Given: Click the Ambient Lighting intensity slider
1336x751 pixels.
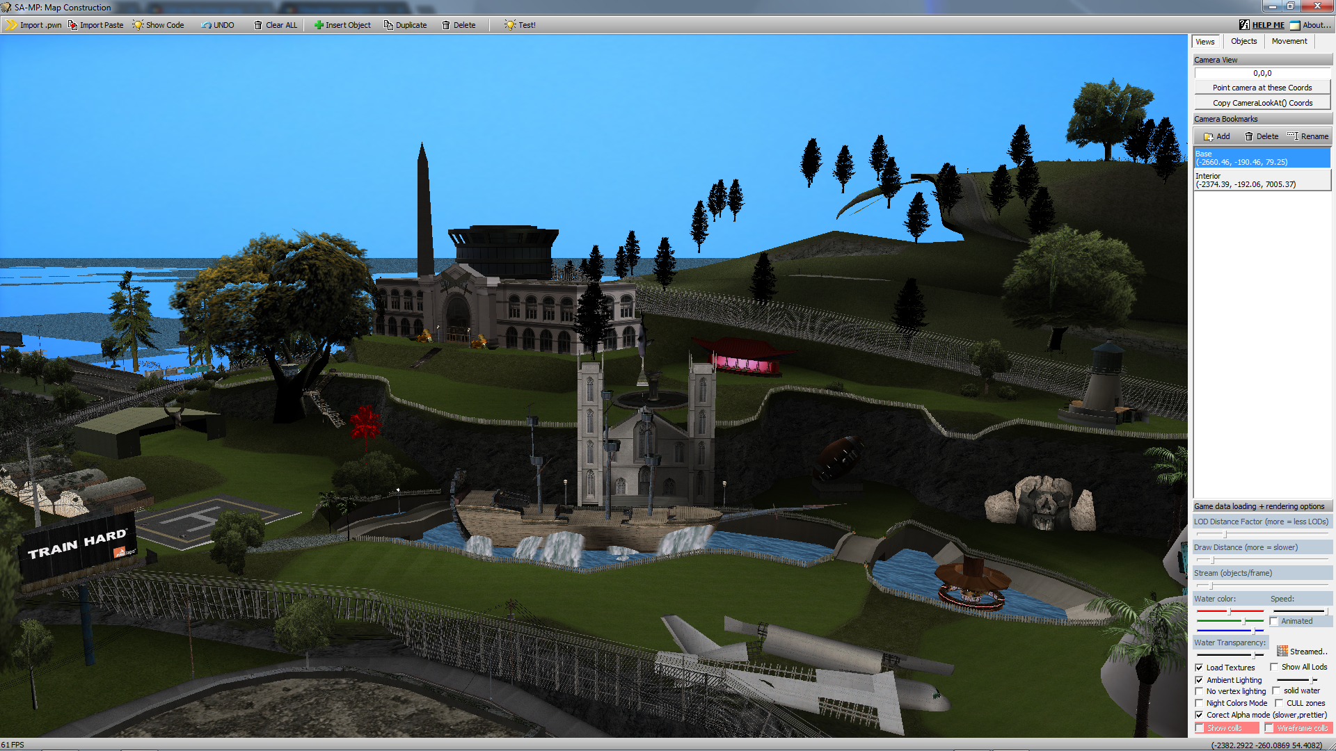Looking at the screenshot, I should (x=1298, y=679).
